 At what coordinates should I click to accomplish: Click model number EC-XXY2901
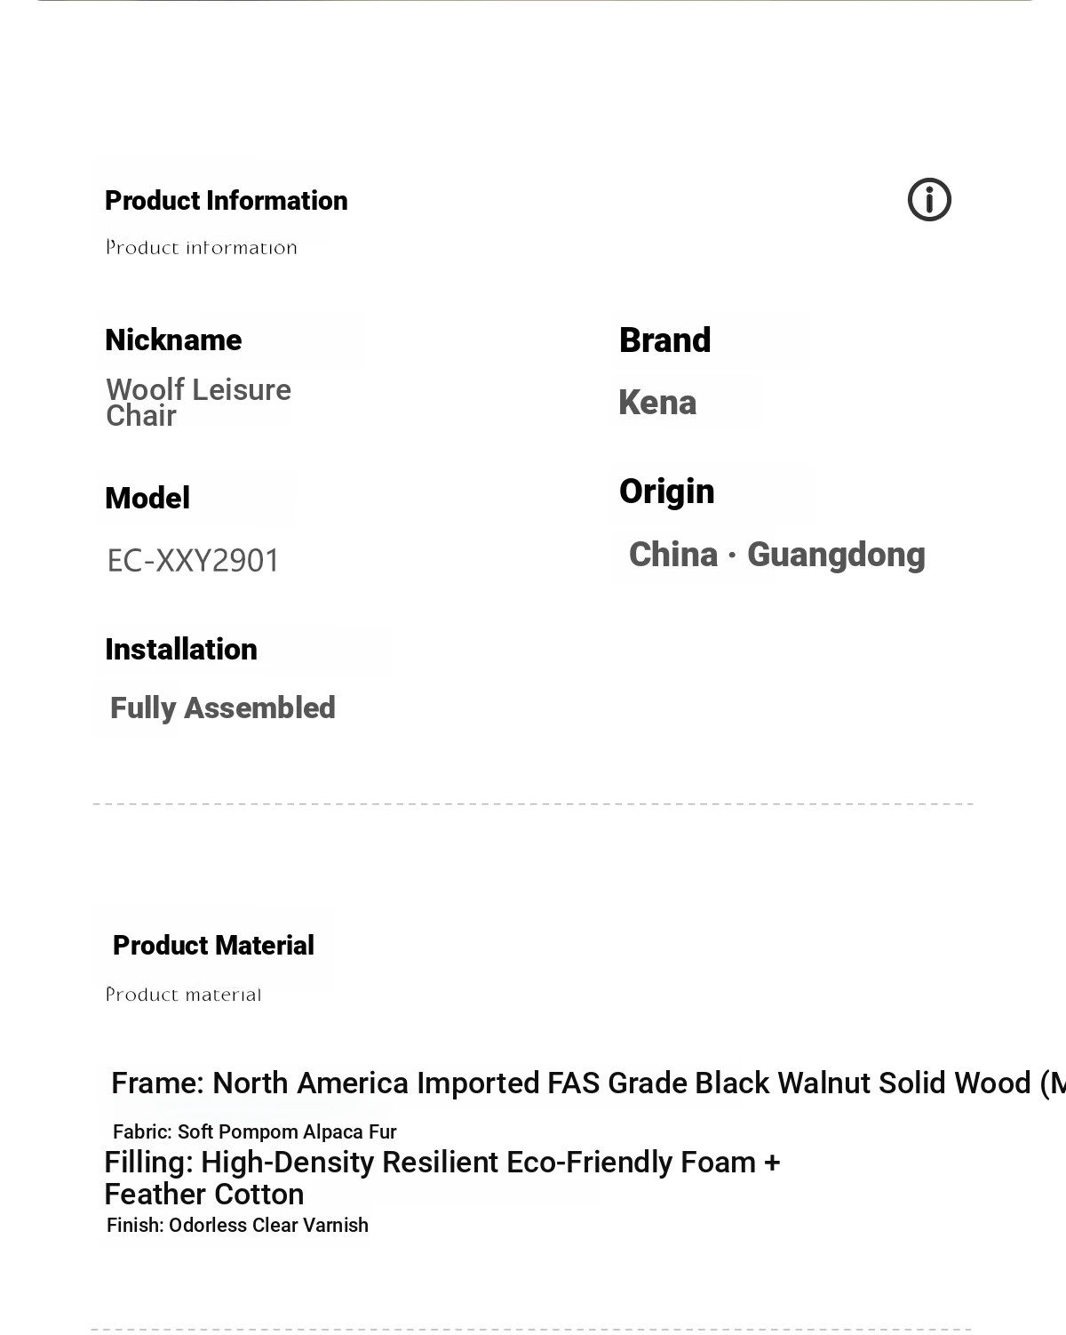click(x=193, y=561)
